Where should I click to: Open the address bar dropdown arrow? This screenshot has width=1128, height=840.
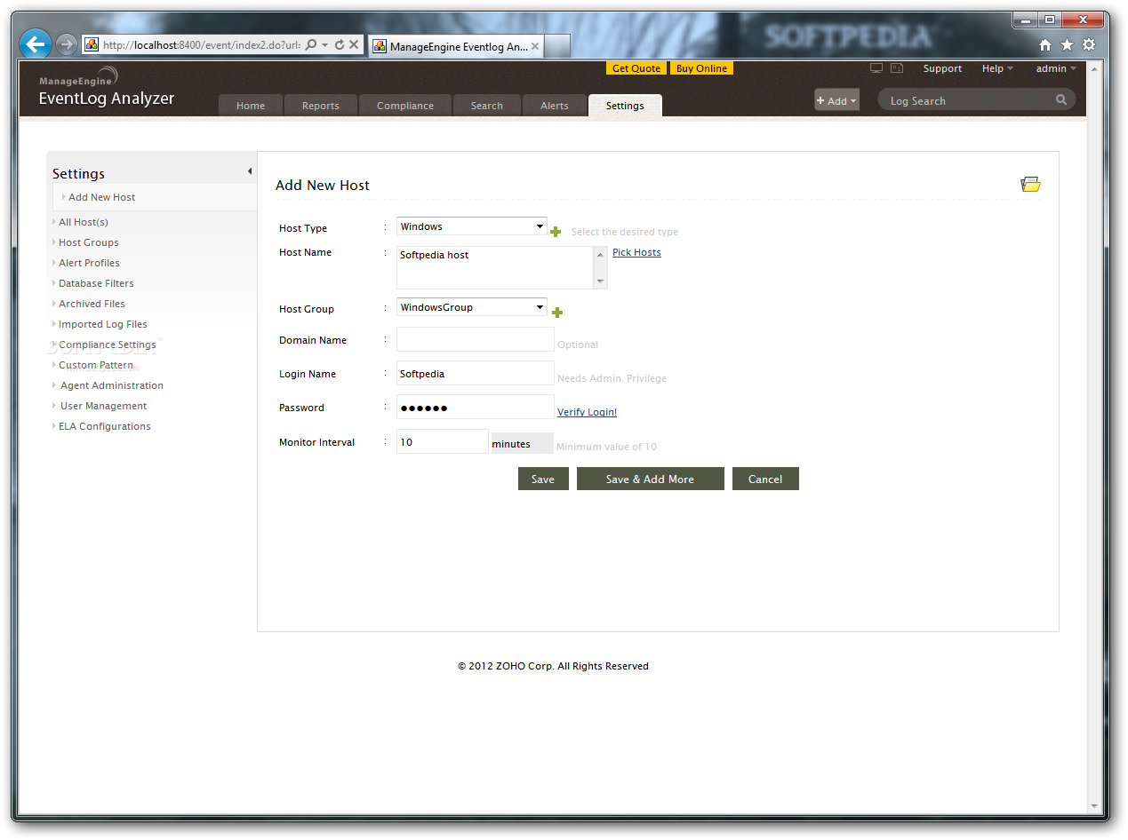pyautogui.click(x=324, y=44)
